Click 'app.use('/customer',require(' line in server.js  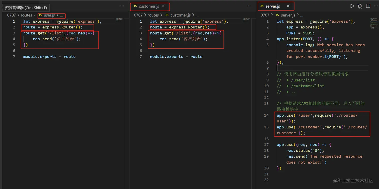322,127
